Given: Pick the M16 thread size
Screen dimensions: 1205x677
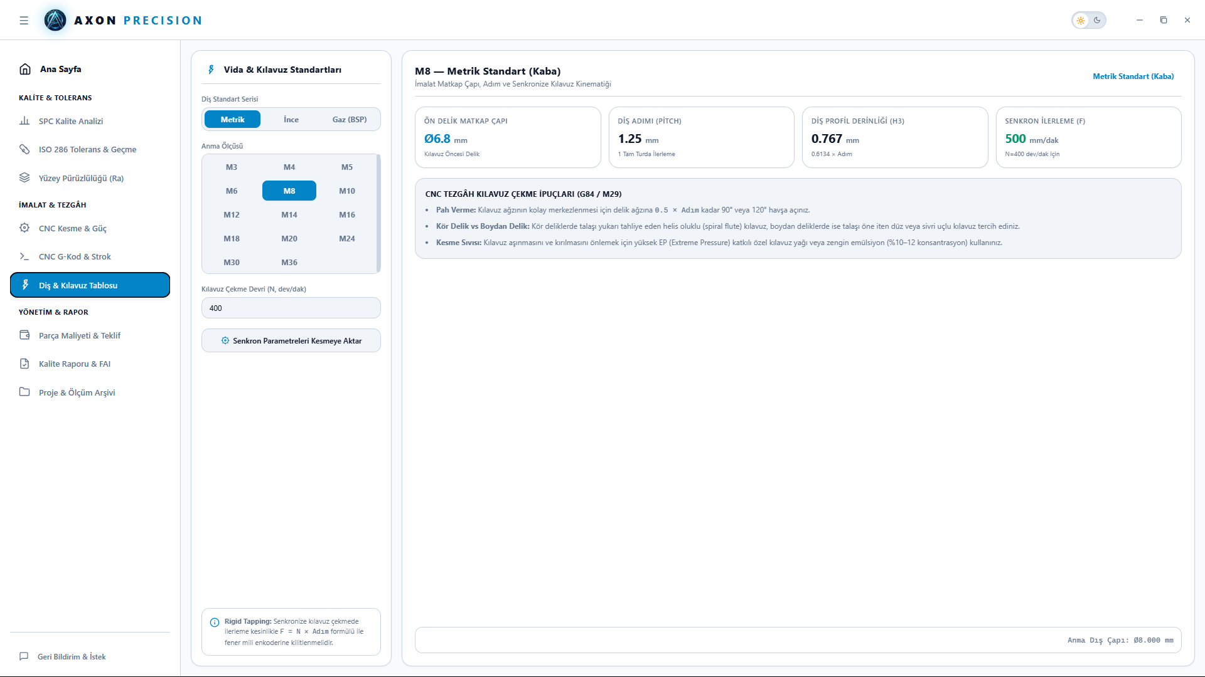Looking at the screenshot, I should click(347, 214).
